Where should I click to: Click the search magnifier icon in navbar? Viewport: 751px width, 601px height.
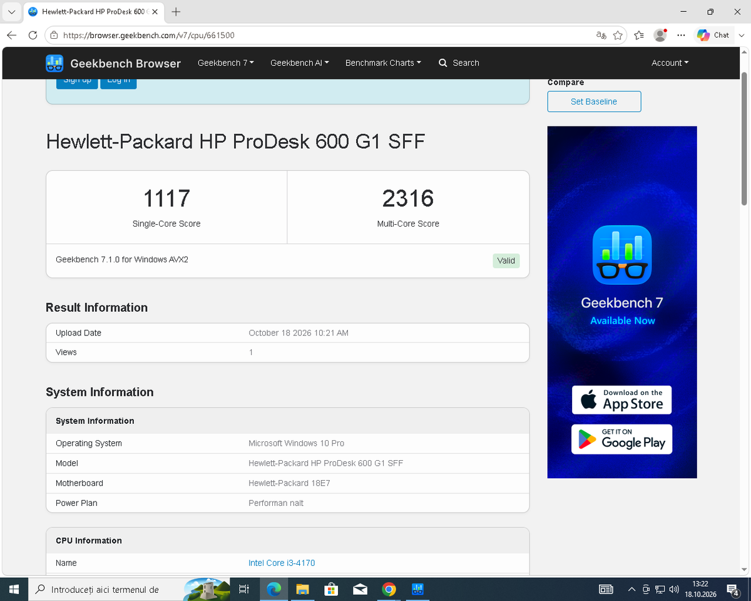443,63
